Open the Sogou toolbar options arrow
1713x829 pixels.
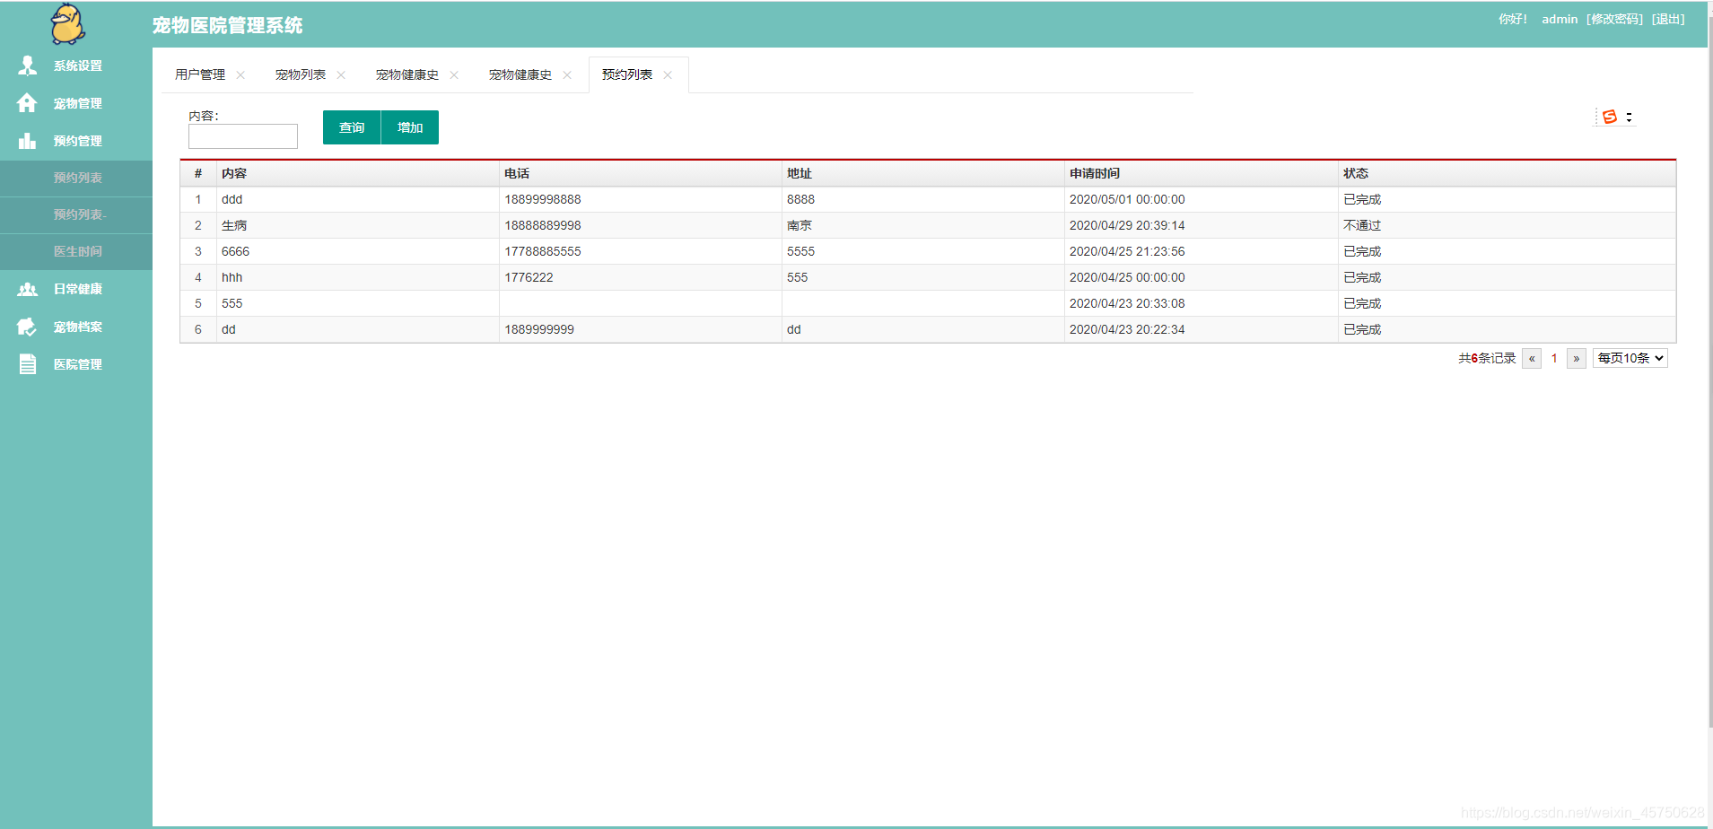[x=1629, y=117]
